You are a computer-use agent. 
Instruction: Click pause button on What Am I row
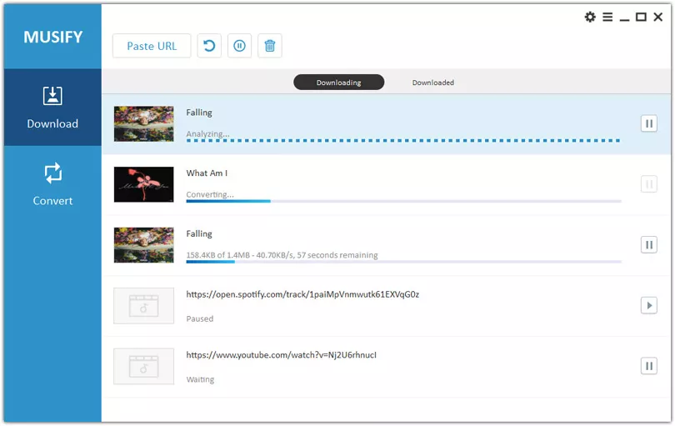point(648,184)
